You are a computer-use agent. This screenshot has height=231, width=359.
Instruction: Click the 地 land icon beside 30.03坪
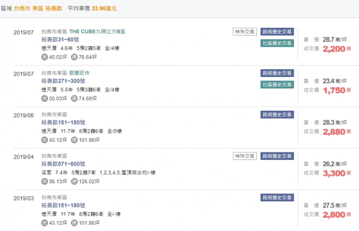pyautogui.click(x=44, y=98)
